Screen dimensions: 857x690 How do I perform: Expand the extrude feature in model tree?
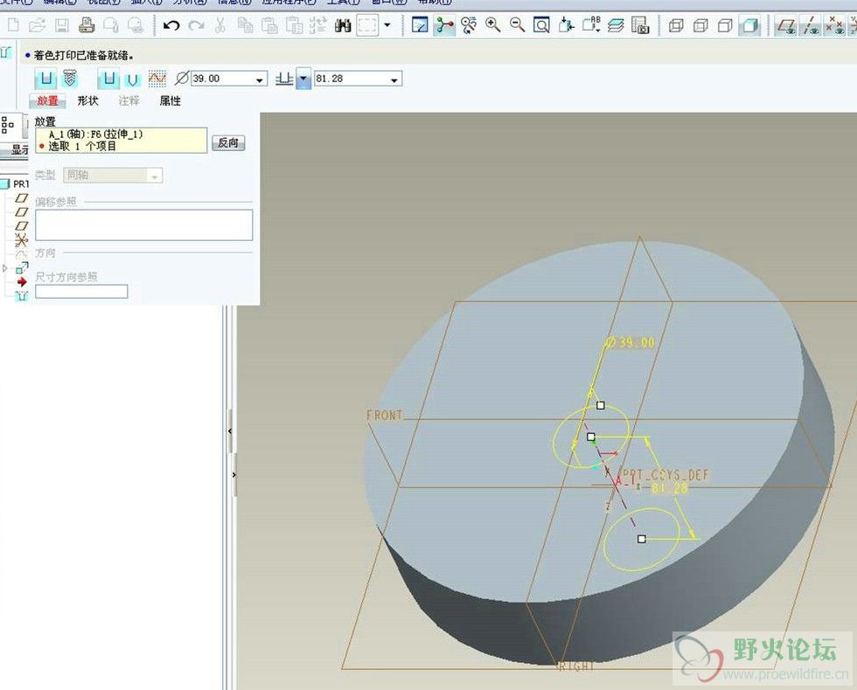[5, 268]
